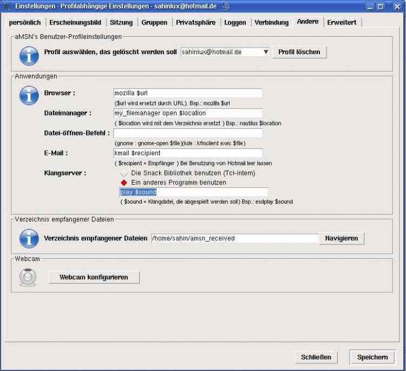Select 'Die Snack Bibliothek benutzen' radio option
Image resolution: width=406 pixels, height=371 pixels.
pyautogui.click(x=124, y=173)
